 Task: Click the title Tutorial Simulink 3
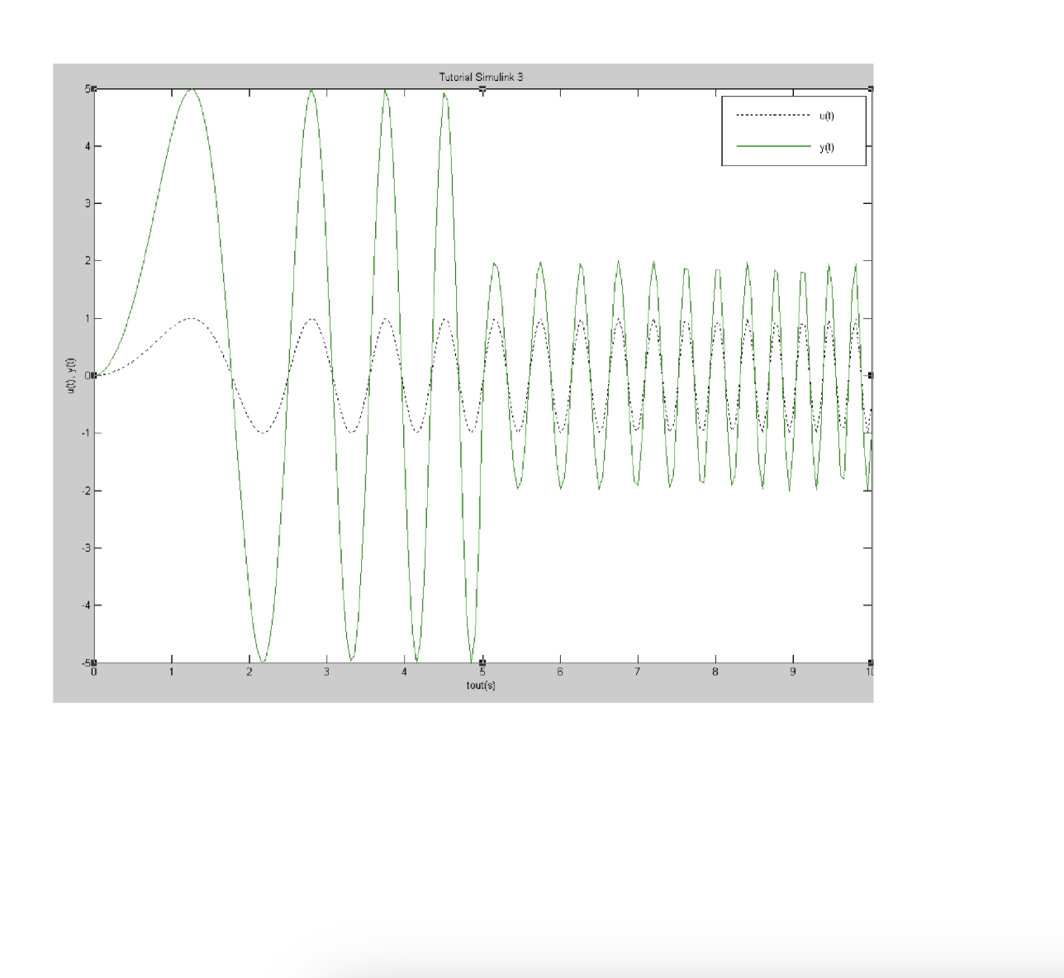tap(481, 74)
